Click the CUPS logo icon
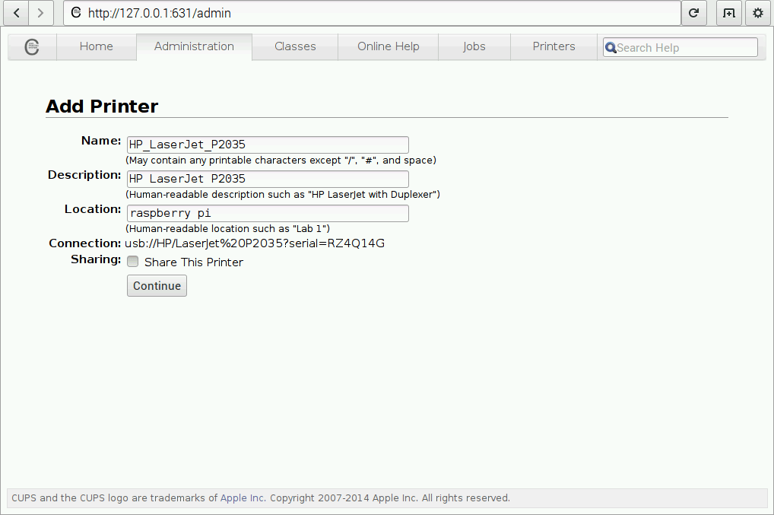Image resolution: width=774 pixels, height=515 pixels. 32,47
